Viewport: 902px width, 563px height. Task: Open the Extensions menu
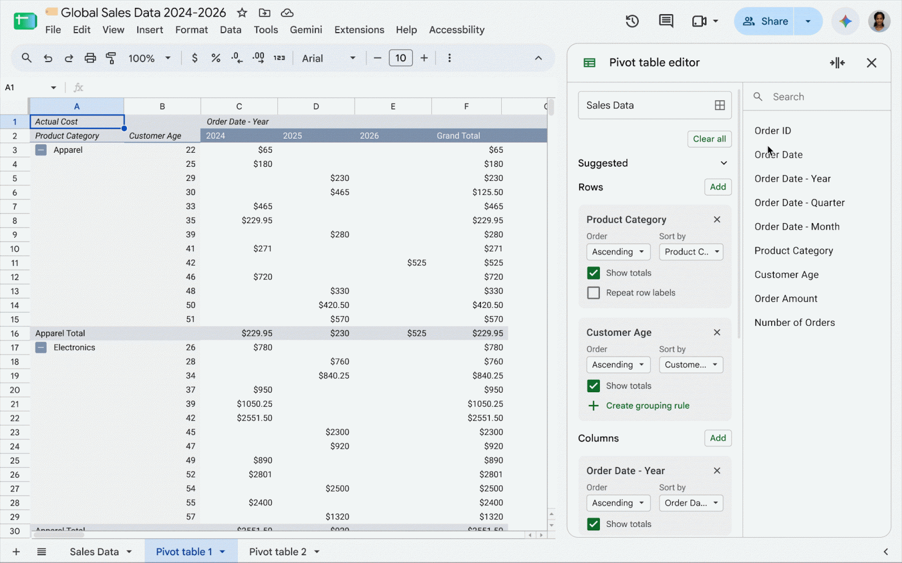pyautogui.click(x=359, y=30)
